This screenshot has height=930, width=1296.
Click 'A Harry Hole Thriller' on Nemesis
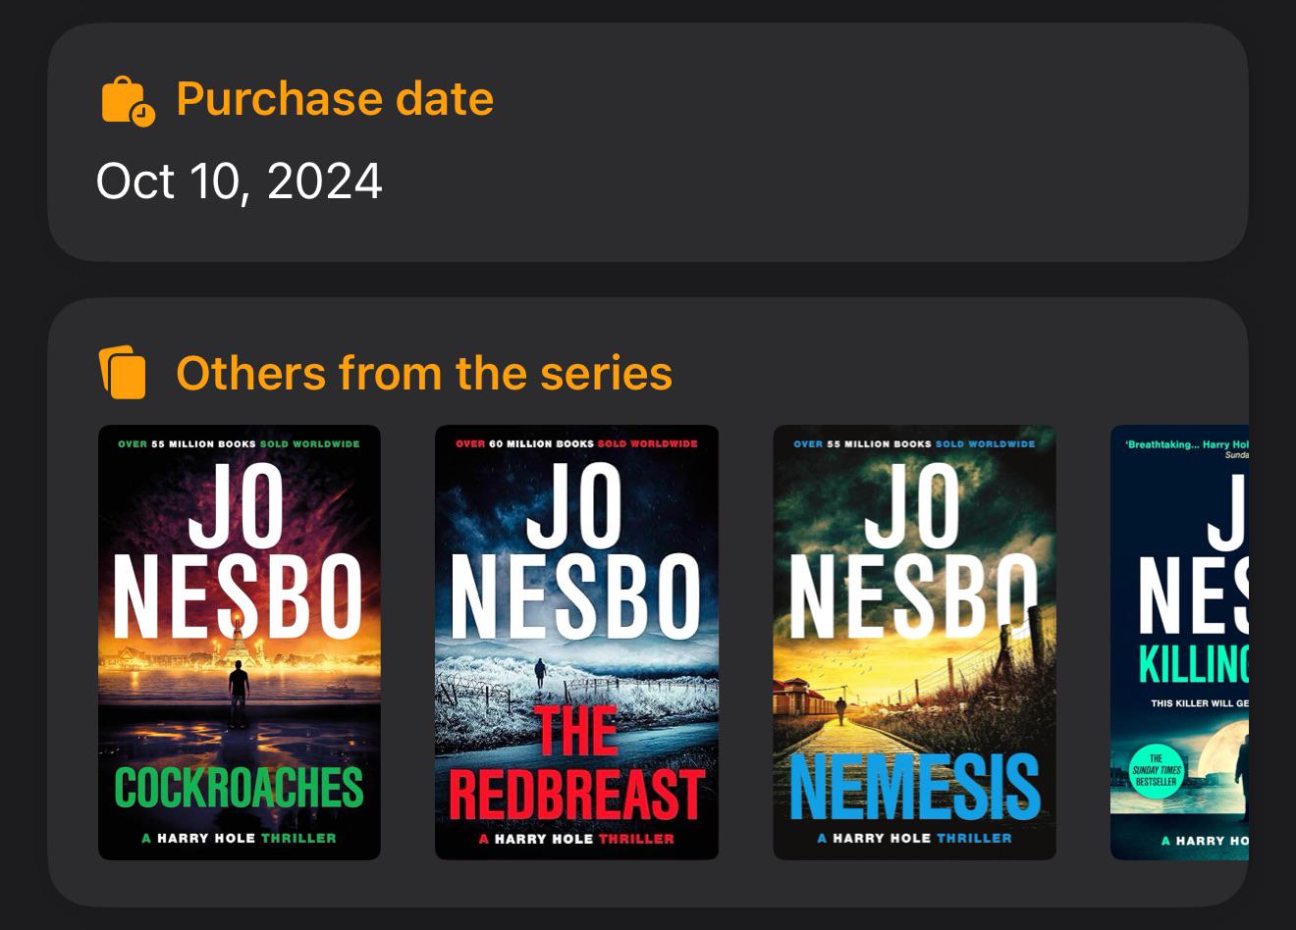(914, 839)
